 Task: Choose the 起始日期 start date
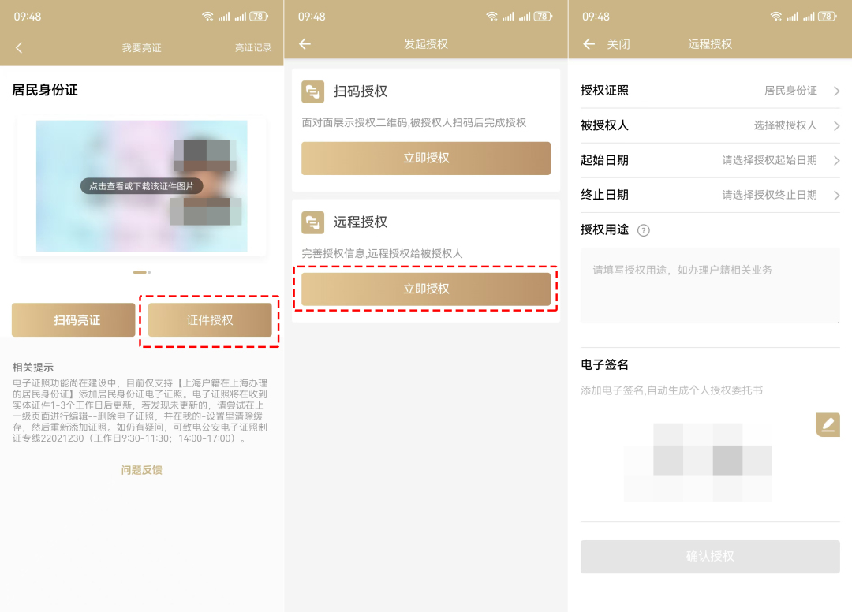(x=710, y=160)
